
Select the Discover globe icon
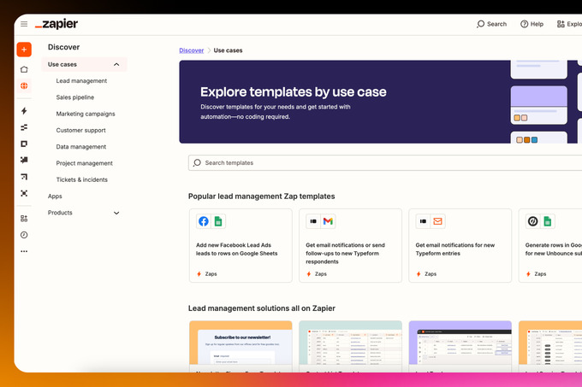[x=24, y=86]
